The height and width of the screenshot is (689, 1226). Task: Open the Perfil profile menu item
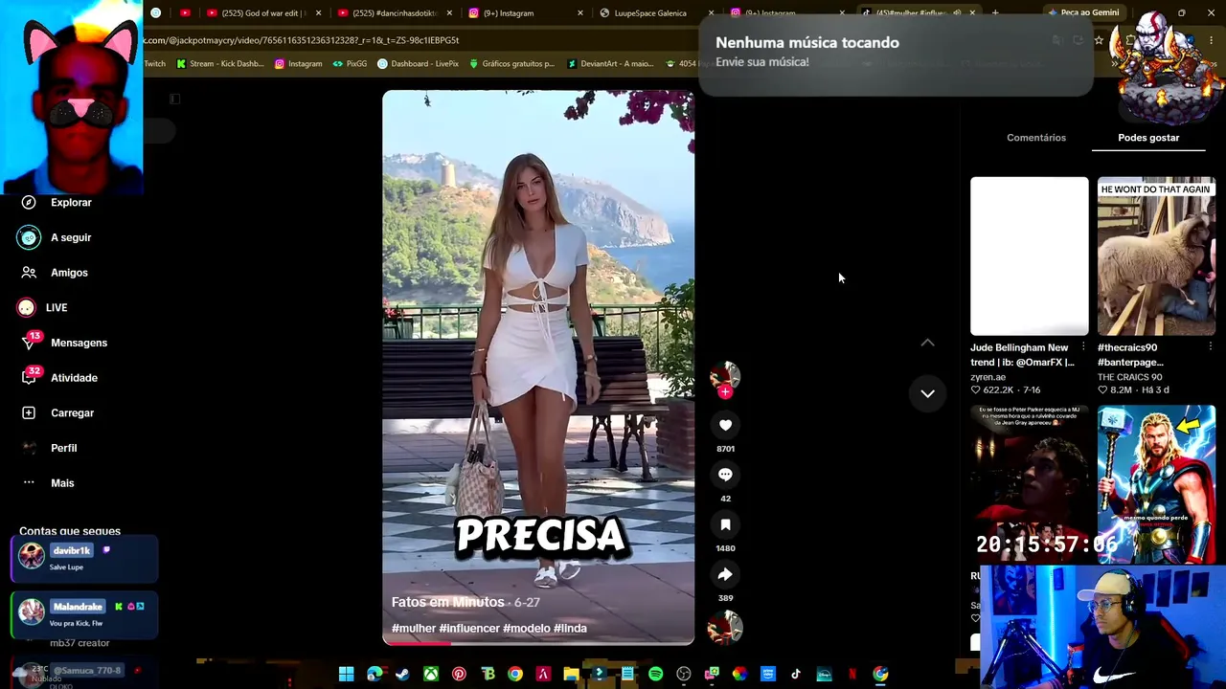[63, 448]
